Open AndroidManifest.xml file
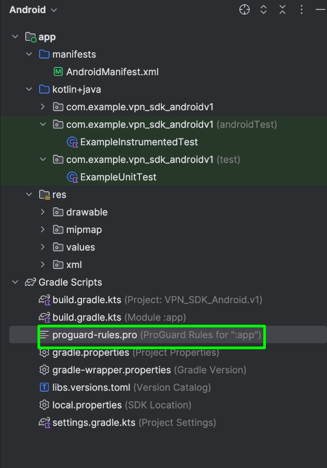Viewport: 327px width, 468px height. [112, 72]
